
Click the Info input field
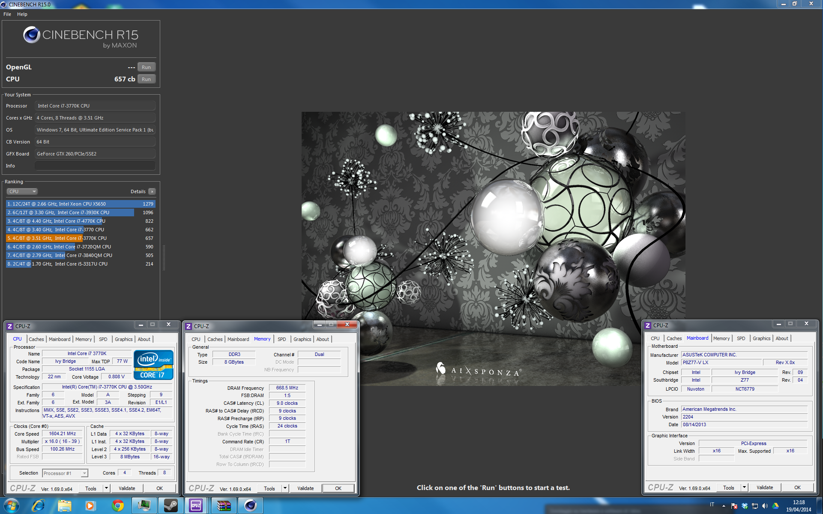95,166
